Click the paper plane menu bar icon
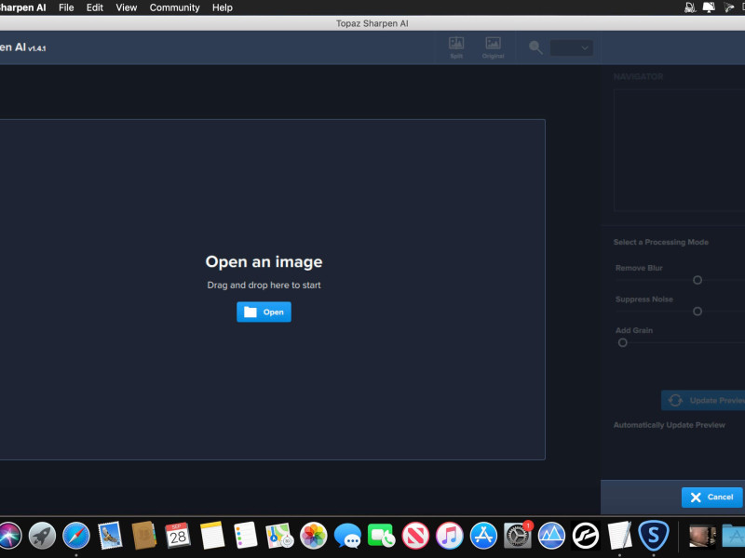This screenshot has width=745, height=558. pos(729,7)
